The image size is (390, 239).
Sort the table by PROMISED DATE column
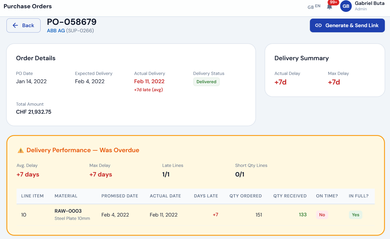[120, 196]
